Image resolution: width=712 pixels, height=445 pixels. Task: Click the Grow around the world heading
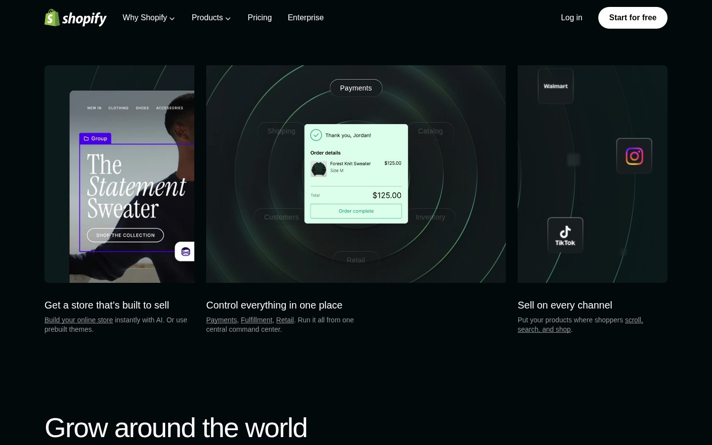176,428
